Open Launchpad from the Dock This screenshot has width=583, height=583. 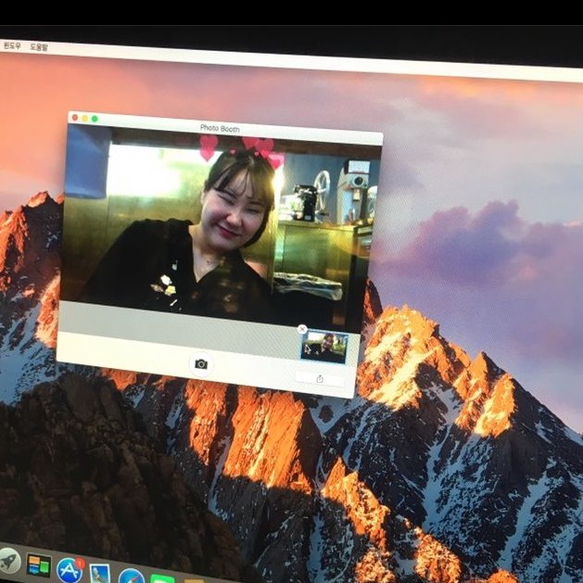8,561
